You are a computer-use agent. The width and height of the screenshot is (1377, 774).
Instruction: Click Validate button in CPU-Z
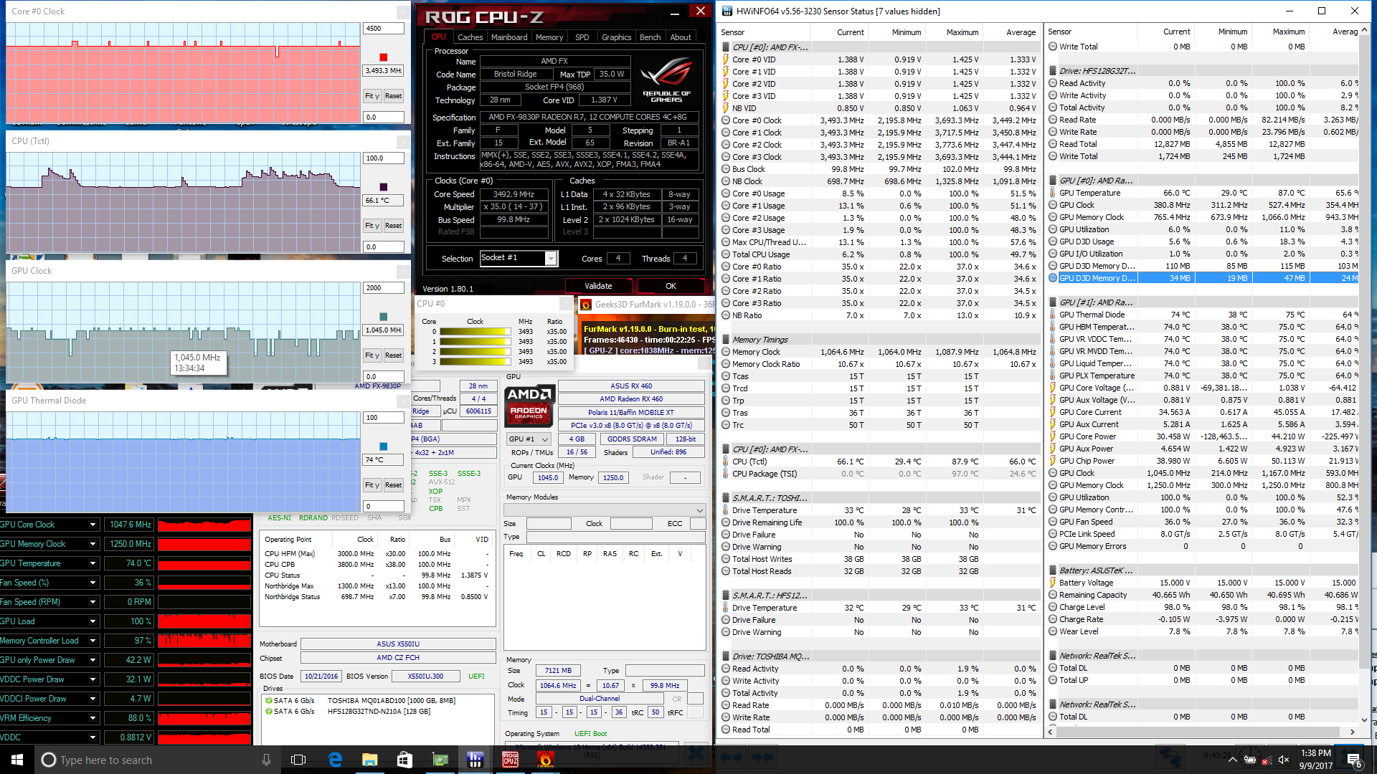click(598, 286)
